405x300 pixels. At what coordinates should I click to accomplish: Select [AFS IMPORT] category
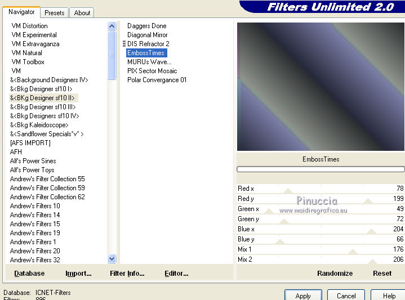click(30, 143)
